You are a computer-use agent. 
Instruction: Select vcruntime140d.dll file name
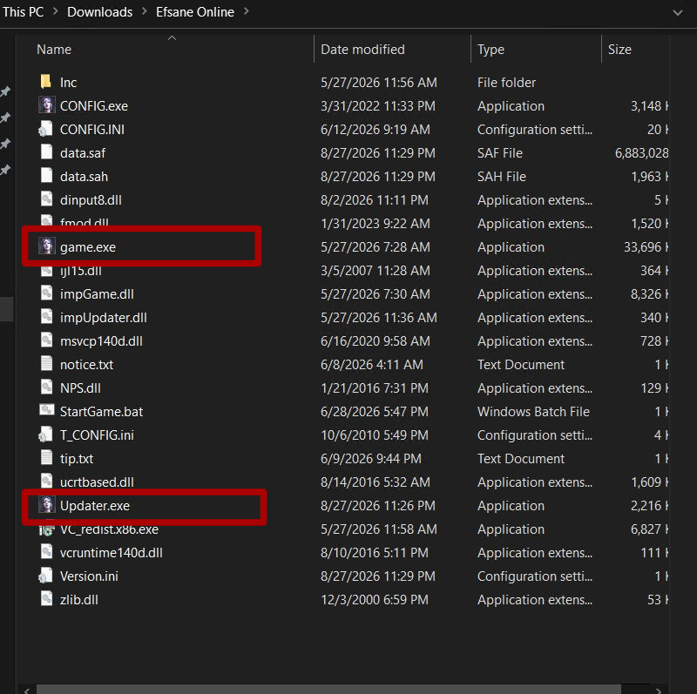[x=112, y=553]
